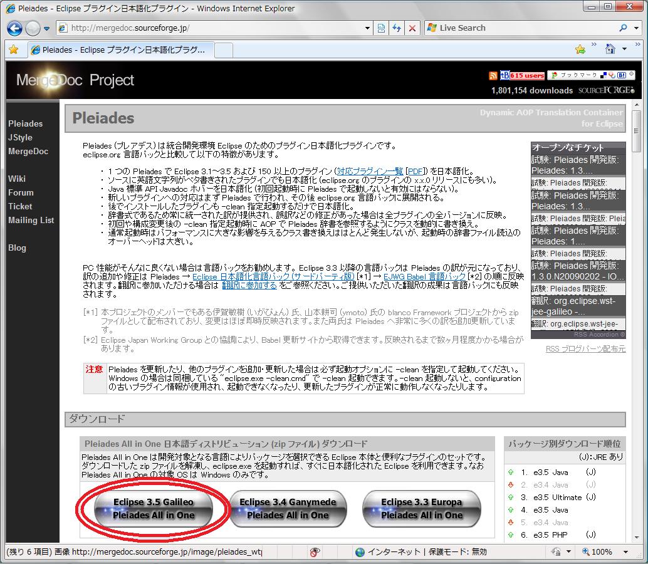Click the pop-up blocker icon in status bar

point(313,551)
